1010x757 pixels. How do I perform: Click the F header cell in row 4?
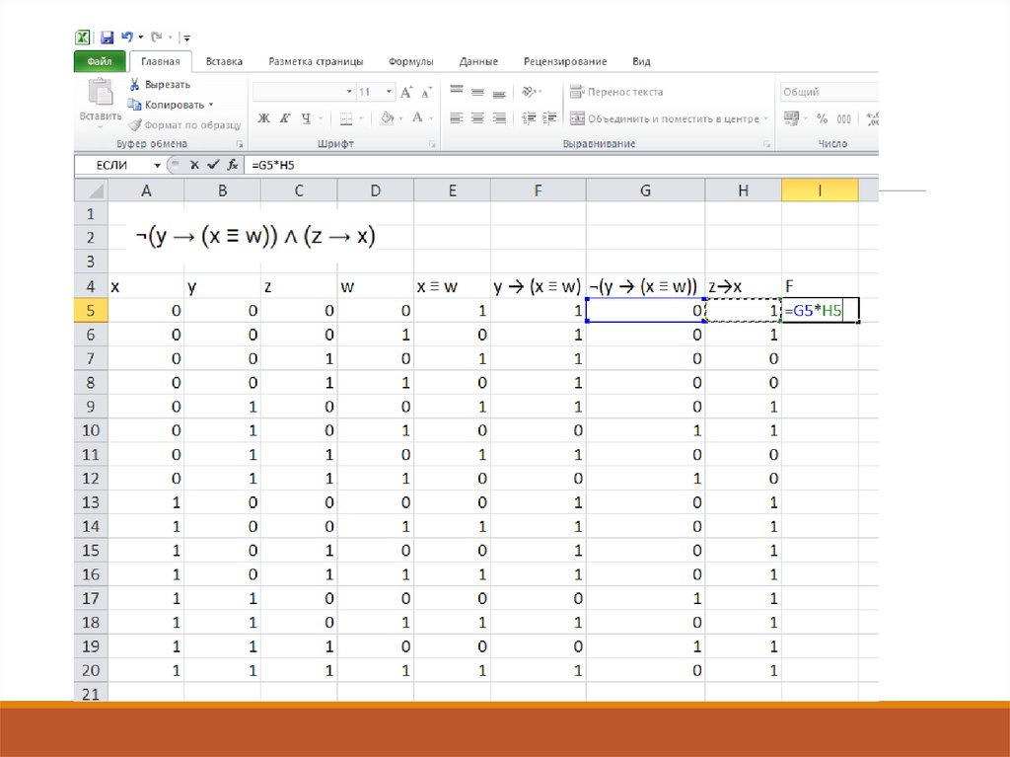820,286
